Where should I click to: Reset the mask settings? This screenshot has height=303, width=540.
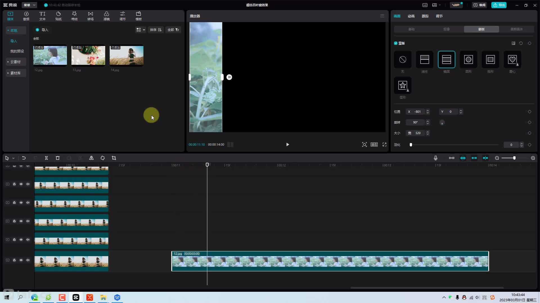[521, 43]
